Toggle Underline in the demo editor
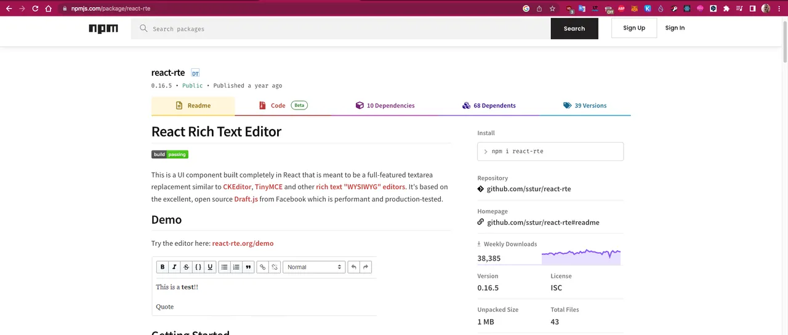 (210, 267)
